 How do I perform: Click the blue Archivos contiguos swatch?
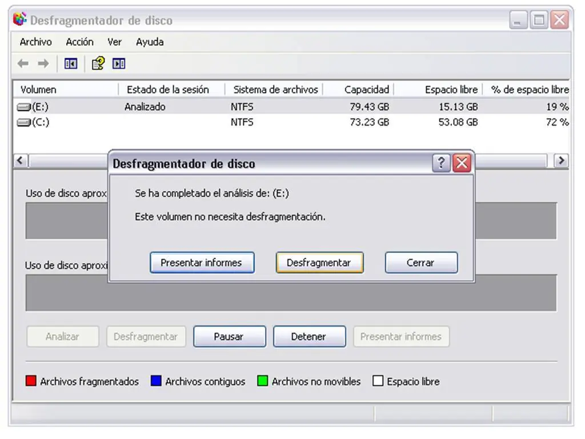point(156,381)
